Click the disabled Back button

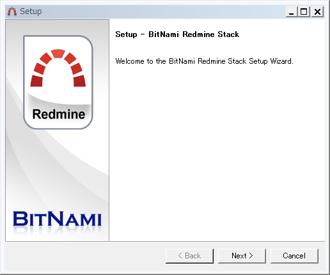(189, 256)
